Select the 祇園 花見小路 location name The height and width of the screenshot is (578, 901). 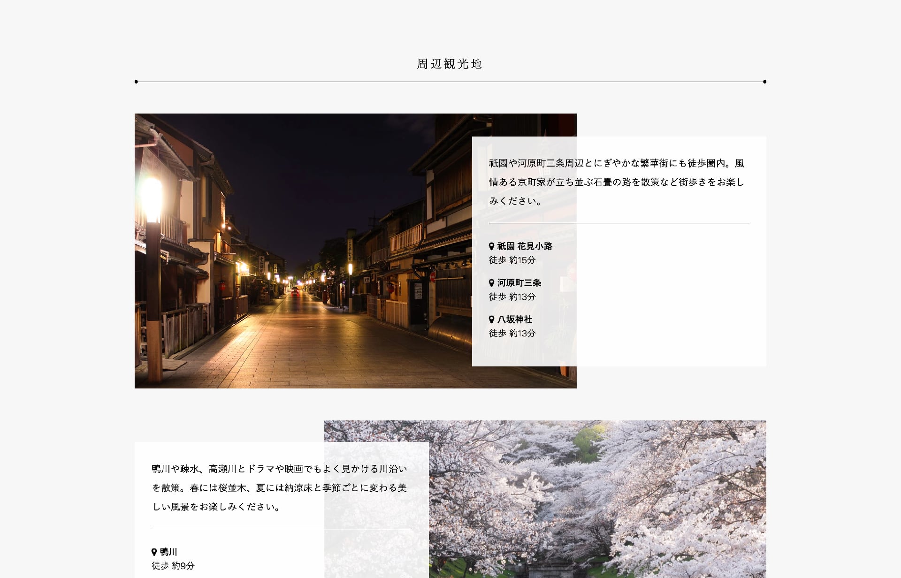[525, 246]
